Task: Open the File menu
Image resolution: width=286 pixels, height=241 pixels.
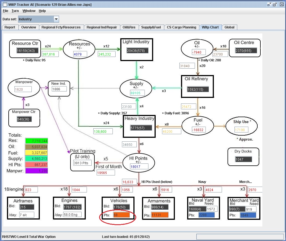Action: click(6, 11)
